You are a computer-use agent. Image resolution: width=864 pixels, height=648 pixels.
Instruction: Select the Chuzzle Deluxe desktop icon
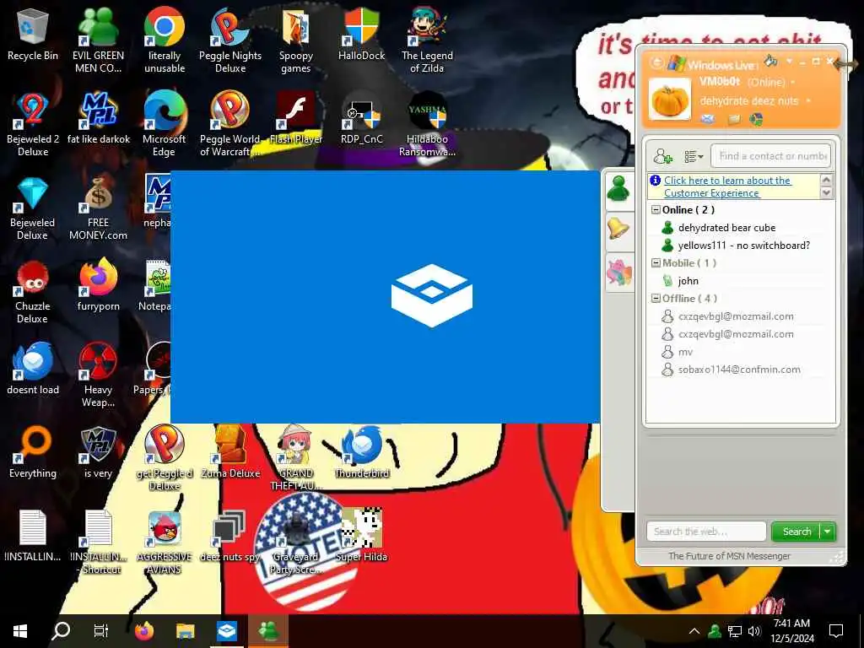pos(33,293)
